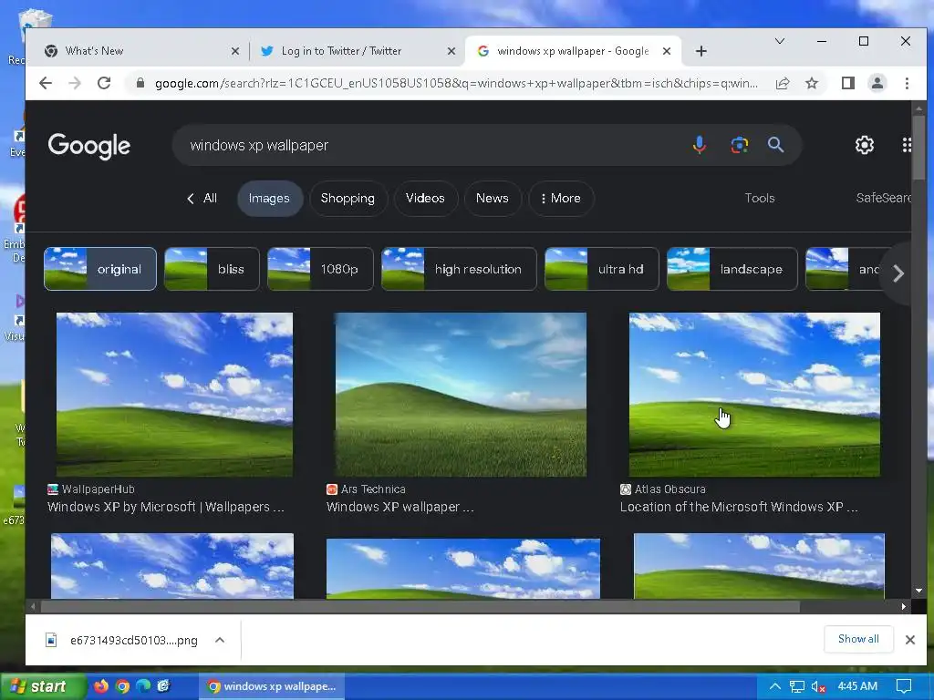Open the Google apps grid icon

(906, 145)
